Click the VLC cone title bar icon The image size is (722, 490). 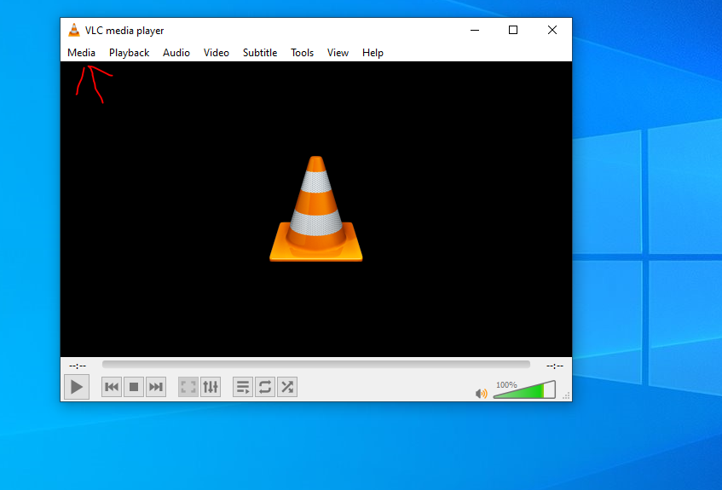(73, 31)
